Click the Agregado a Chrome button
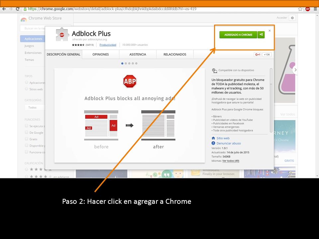Viewport: 319px width, 239px height. 238,35
